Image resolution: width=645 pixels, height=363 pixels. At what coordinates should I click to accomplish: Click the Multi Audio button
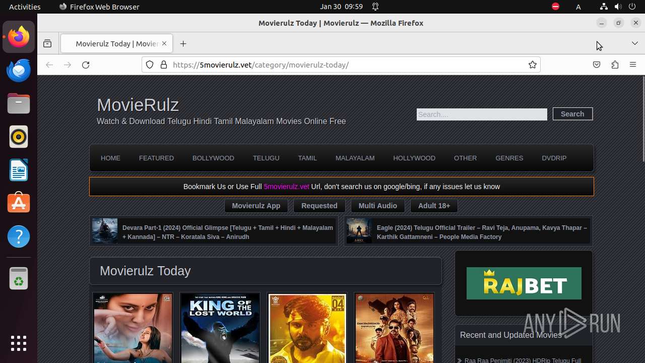point(378,206)
